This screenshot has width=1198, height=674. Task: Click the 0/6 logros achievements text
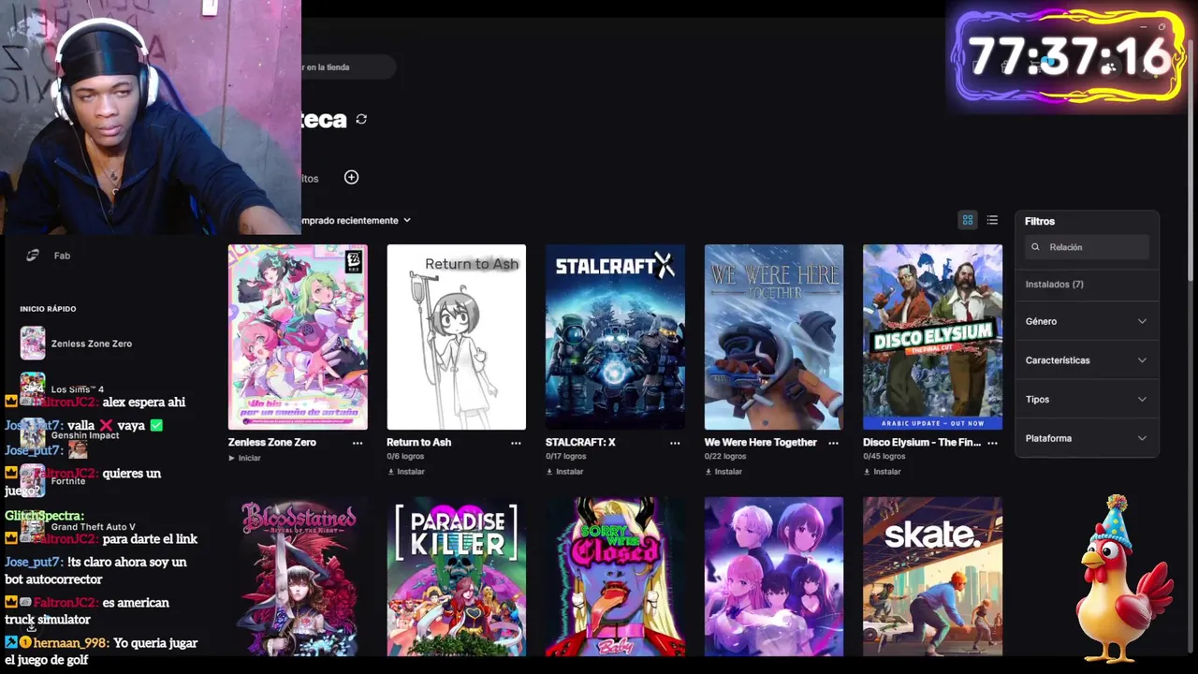point(405,457)
